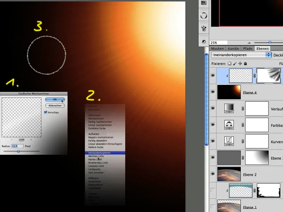Toggle the mask link on Farbbalance layer
The width and height of the screenshot is (283, 212).
click(x=243, y=125)
